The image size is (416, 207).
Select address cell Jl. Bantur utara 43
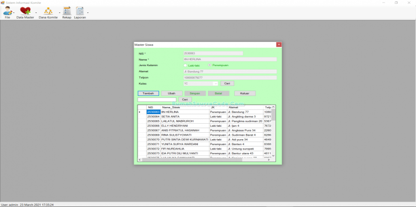point(245,153)
